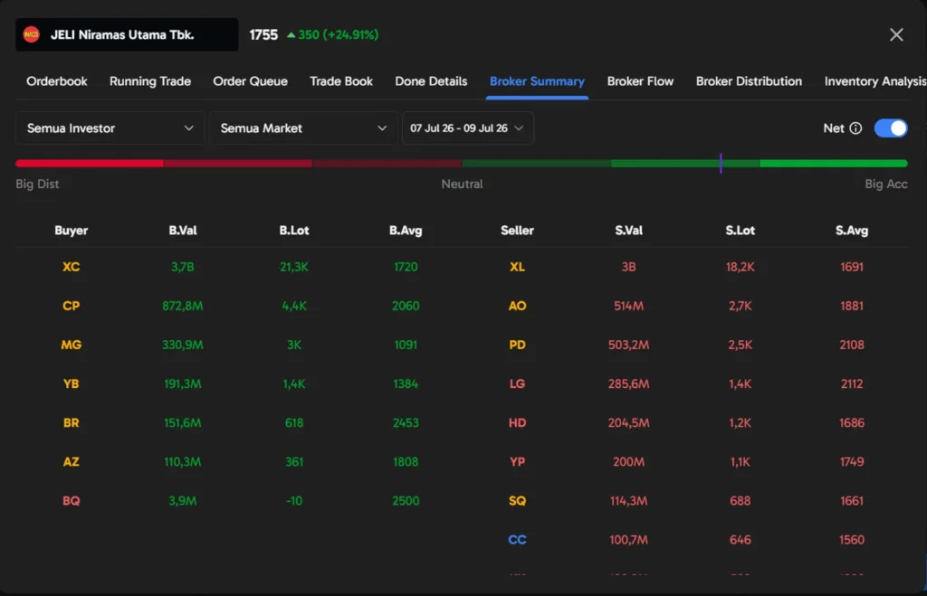Click the 2112 sell average cell
The height and width of the screenshot is (596, 927).
(852, 384)
